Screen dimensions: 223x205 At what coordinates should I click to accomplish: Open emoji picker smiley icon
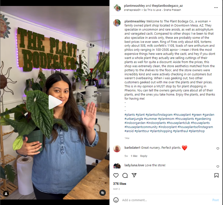pyautogui.click(x=116, y=200)
